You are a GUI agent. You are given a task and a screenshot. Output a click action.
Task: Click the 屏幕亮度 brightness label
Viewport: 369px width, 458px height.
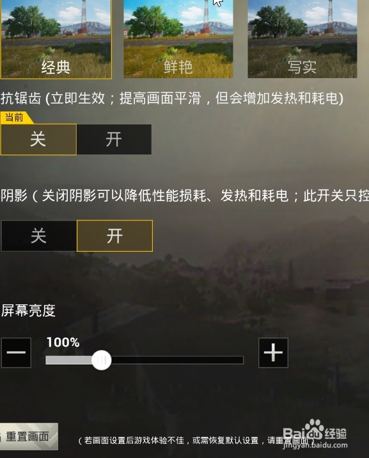click(x=28, y=311)
